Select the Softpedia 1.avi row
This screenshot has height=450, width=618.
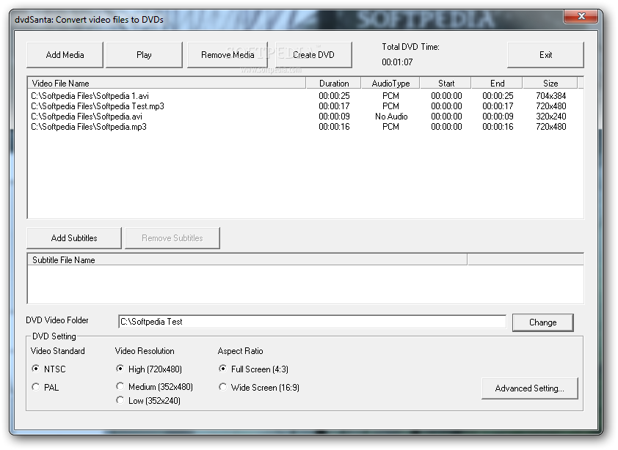tap(305, 96)
